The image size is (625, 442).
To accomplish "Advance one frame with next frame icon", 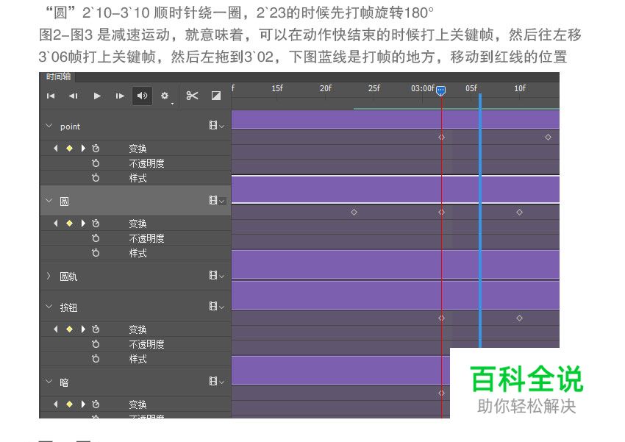I will pyautogui.click(x=119, y=96).
